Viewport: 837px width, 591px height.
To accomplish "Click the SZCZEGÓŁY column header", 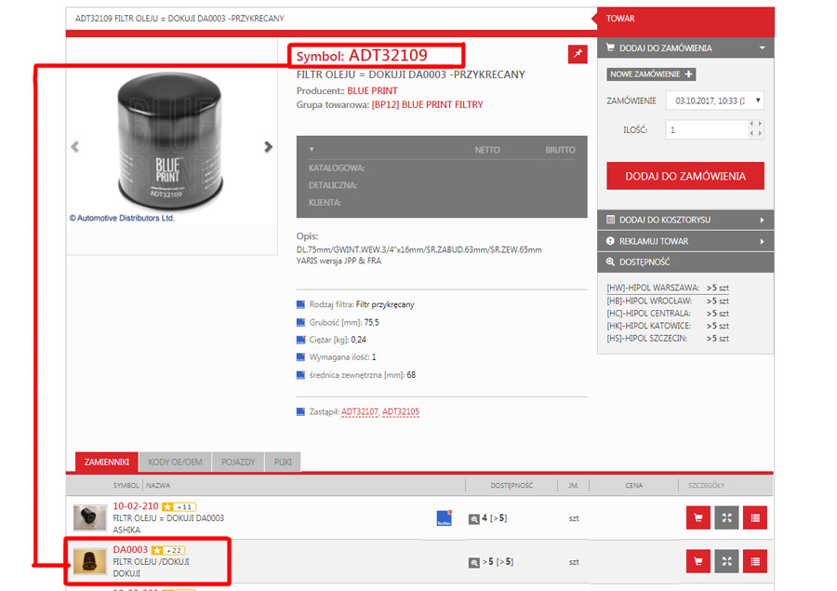I will 706,486.
